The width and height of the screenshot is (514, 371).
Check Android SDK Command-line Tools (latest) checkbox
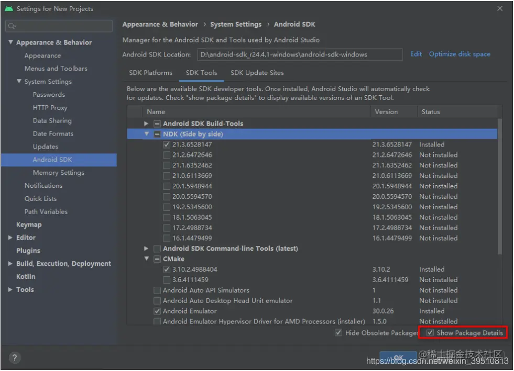tap(157, 249)
